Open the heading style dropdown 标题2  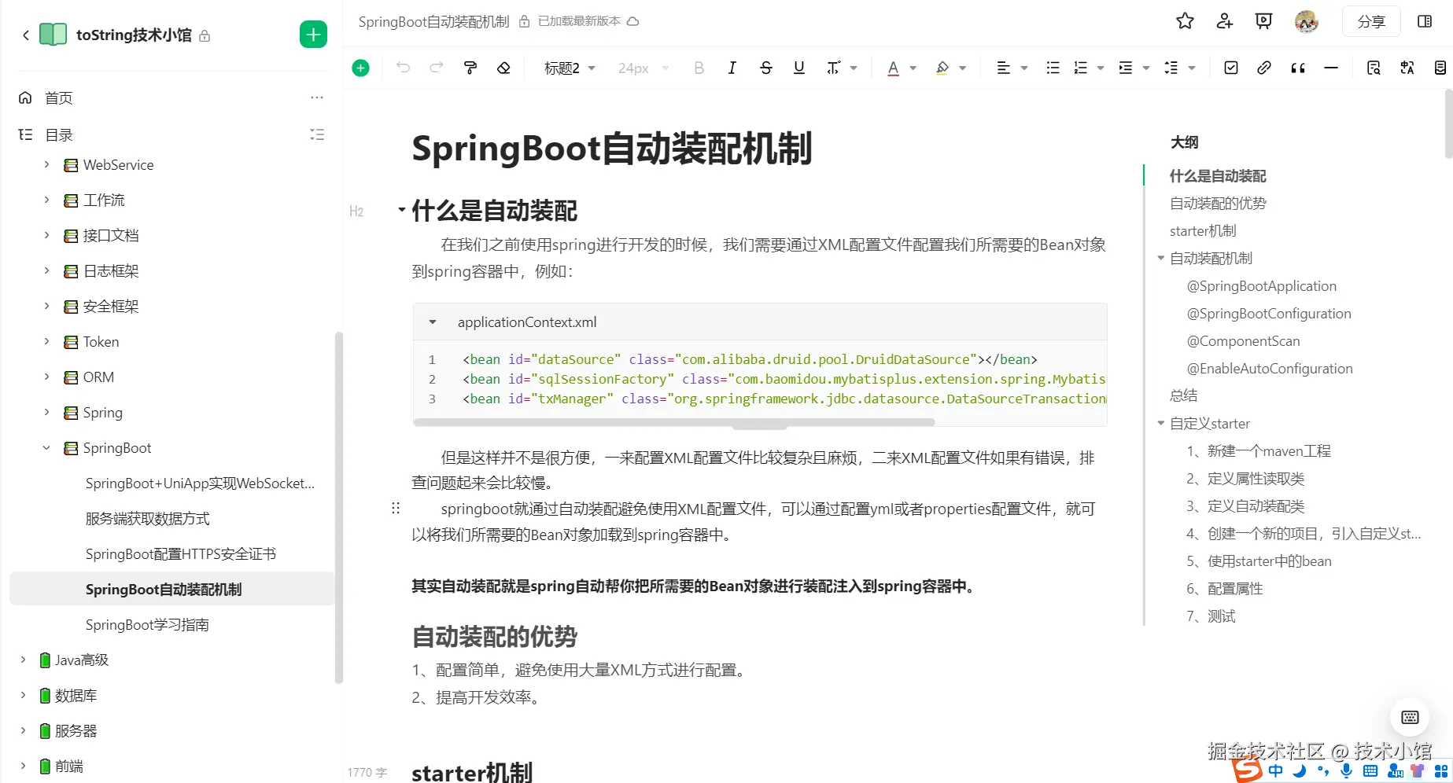point(570,68)
